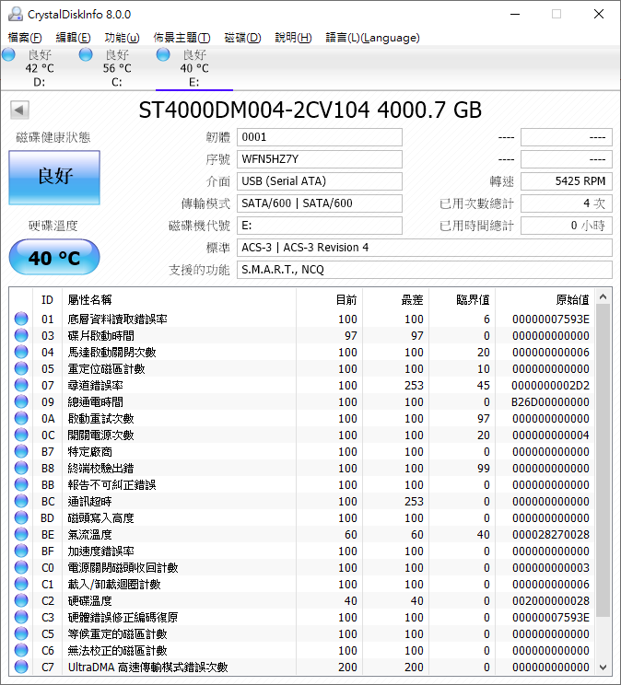Click the features field S.M.A.R.T., NCQ
The width and height of the screenshot is (621, 685).
(425, 270)
